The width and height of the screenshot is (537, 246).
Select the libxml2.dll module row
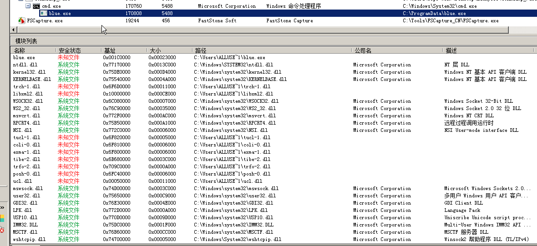(274, 94)
